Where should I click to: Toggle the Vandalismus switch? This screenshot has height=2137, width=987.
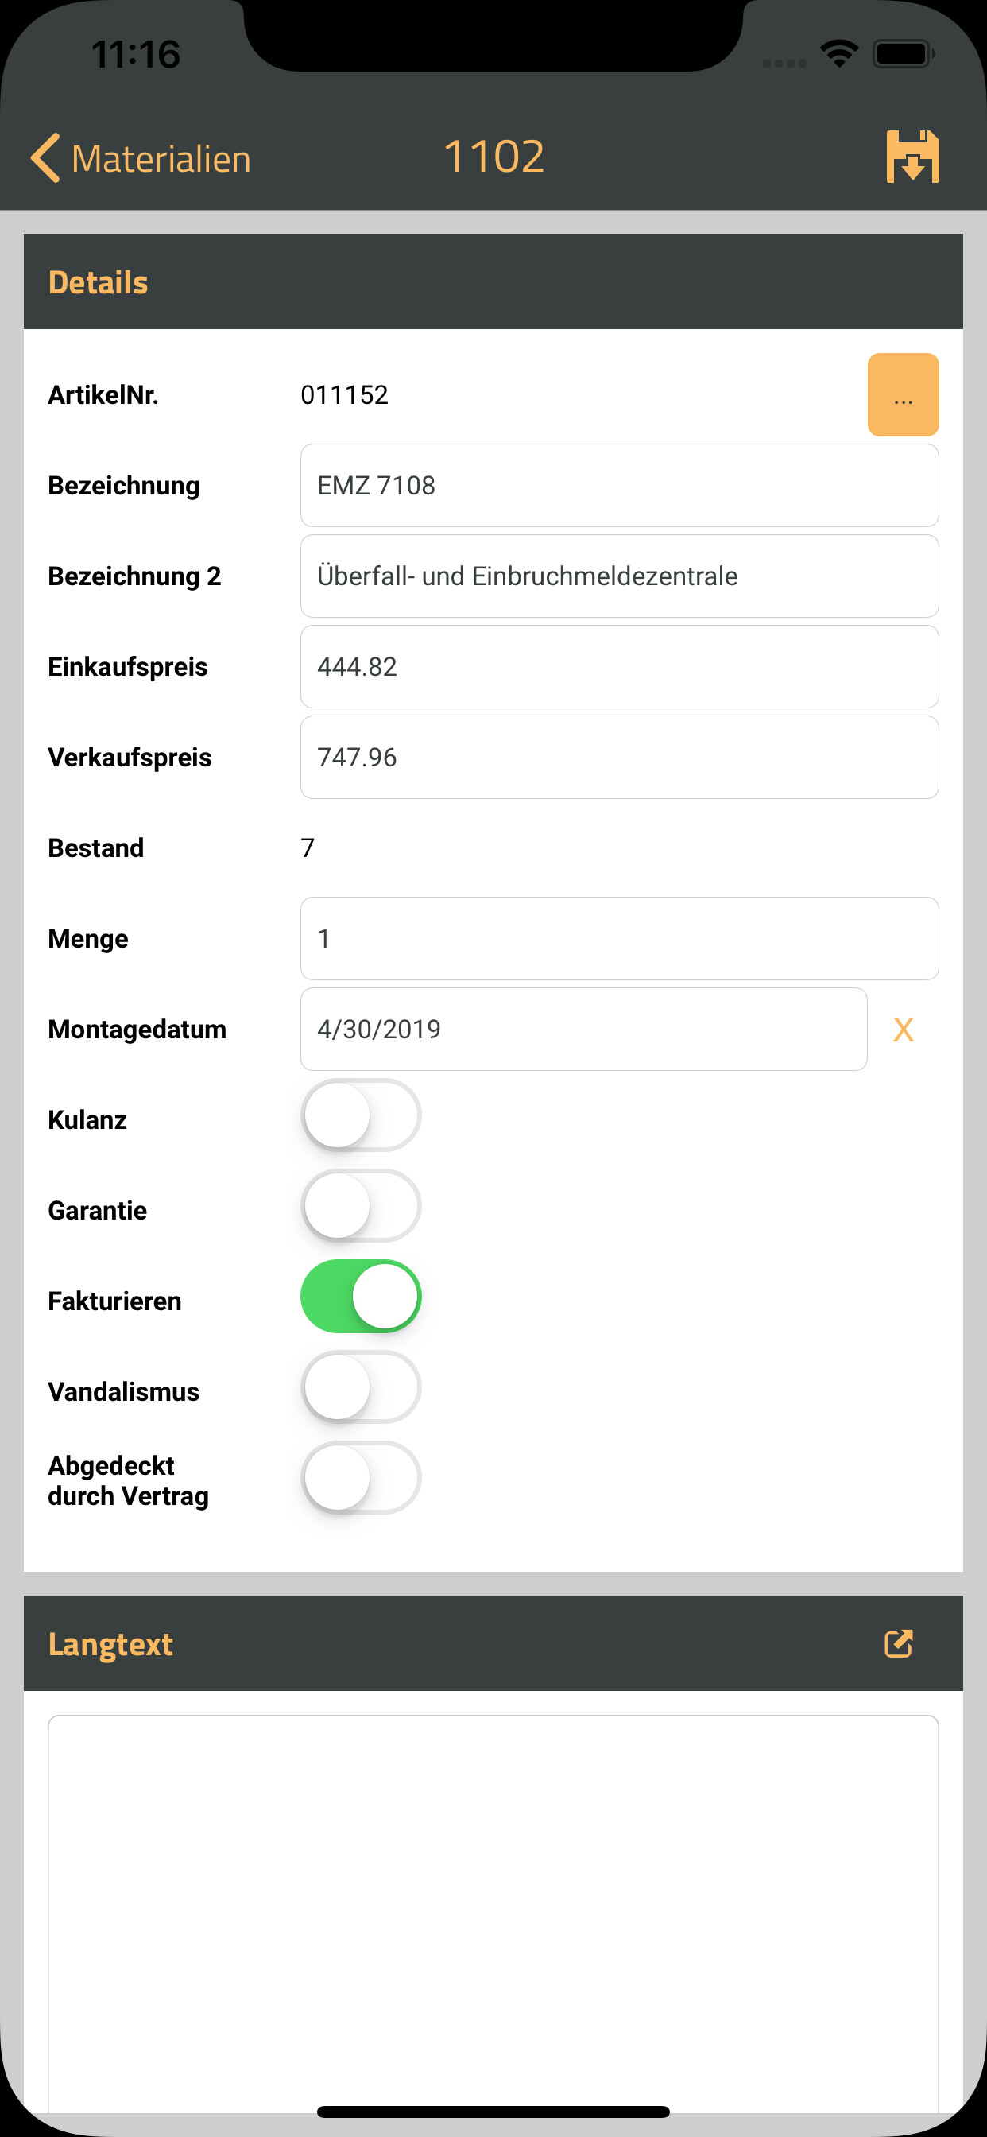pyautogui.click(x=361, y=1387)
